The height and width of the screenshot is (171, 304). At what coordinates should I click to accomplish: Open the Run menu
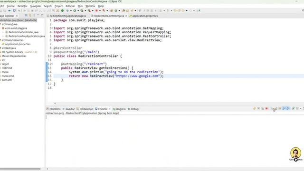[80, 6]
